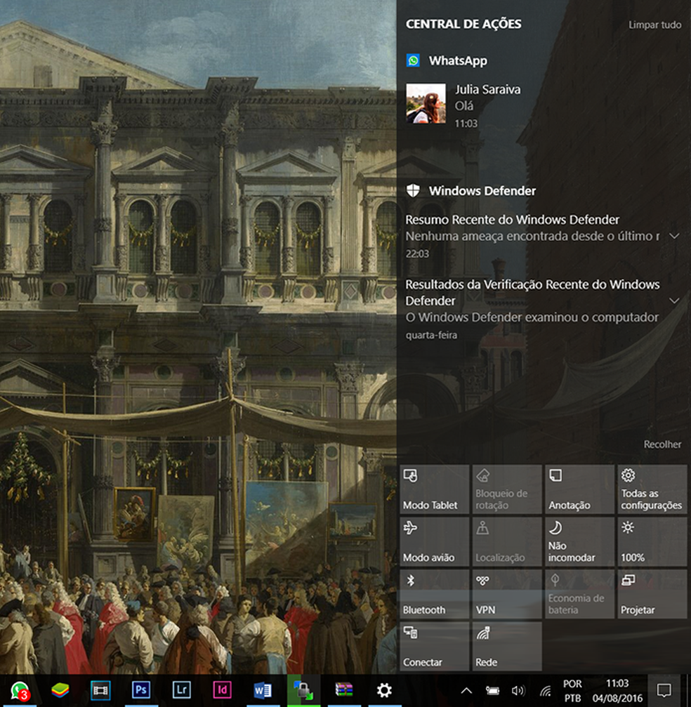
Task: Toggle Modo avião
Action: (435, 541)
